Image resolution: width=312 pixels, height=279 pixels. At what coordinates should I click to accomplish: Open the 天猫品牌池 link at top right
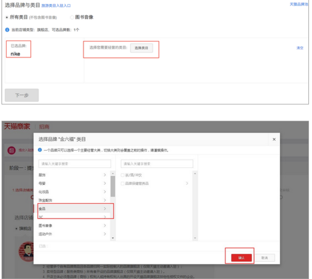click(x=298, y=4)
